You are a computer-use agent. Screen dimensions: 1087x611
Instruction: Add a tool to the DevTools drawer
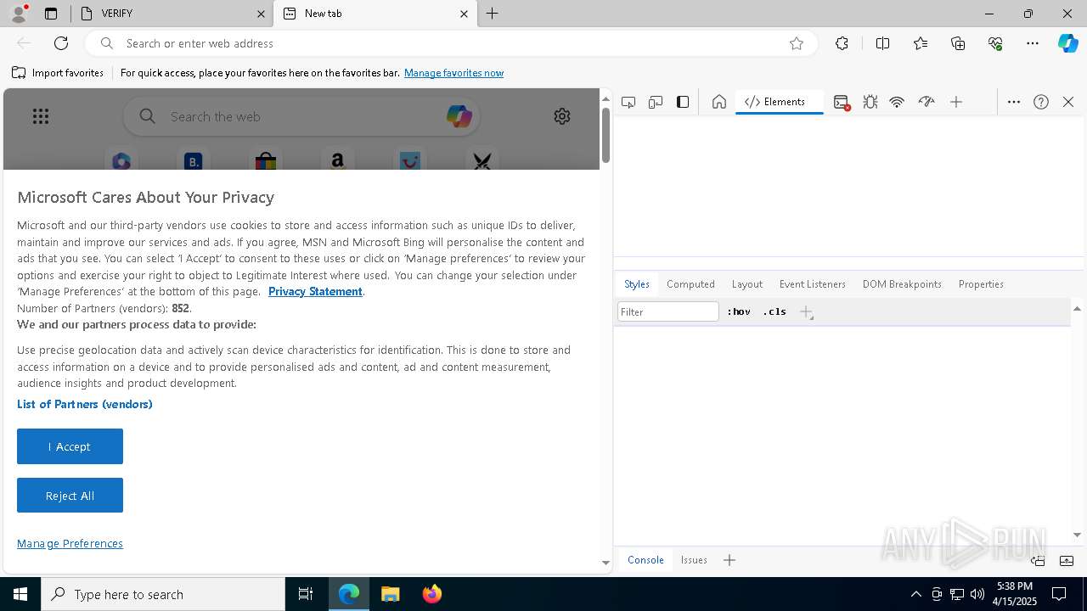(729, 560)
